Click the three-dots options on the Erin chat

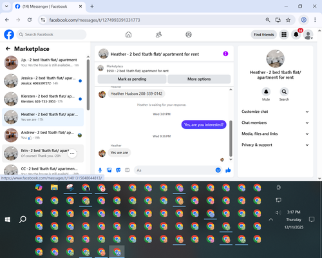click(x=72, y=154)
